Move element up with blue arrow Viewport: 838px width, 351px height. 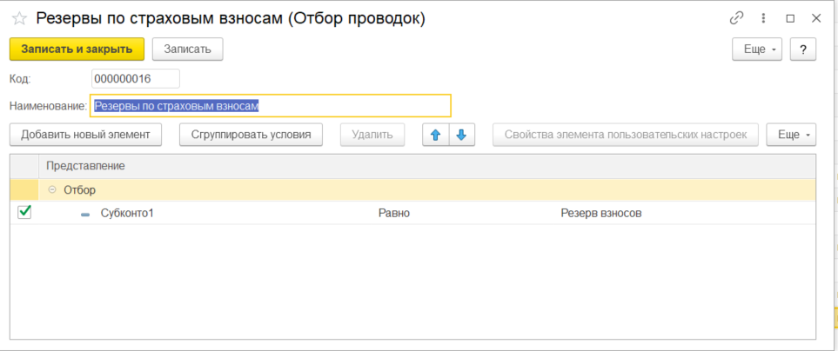coord(435,135)
